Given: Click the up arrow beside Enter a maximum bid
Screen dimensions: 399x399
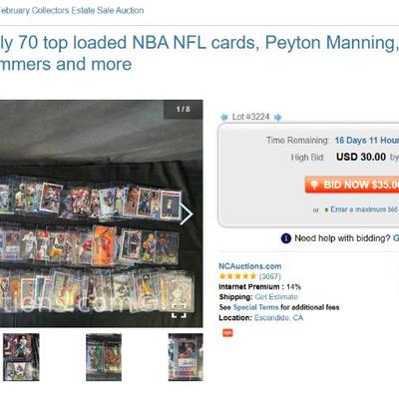Looking at the screenshot, I should click(326, 209).
